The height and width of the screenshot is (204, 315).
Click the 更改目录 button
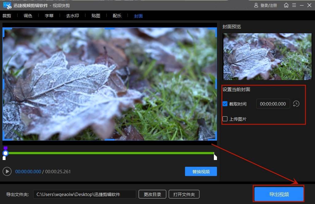(152, 194)
